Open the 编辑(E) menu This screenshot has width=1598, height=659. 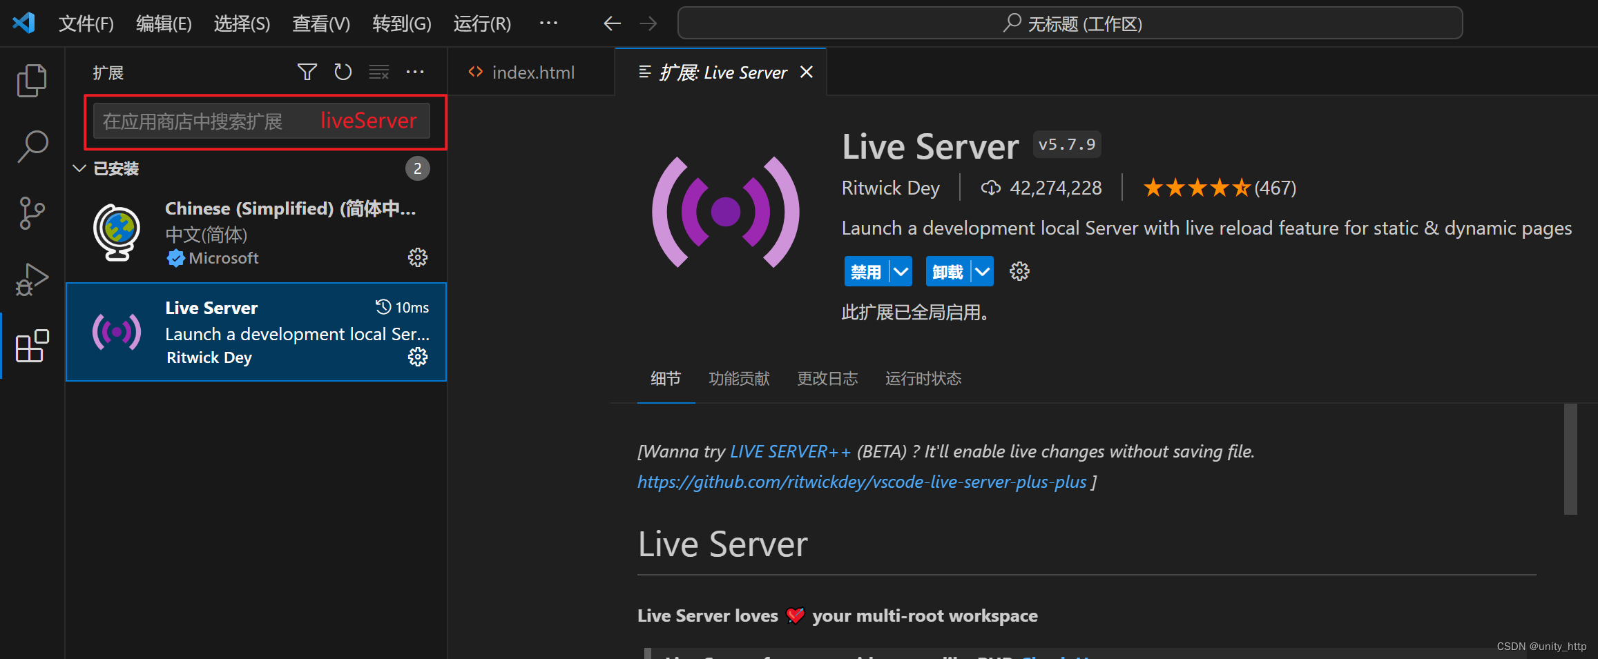point(164,23)
